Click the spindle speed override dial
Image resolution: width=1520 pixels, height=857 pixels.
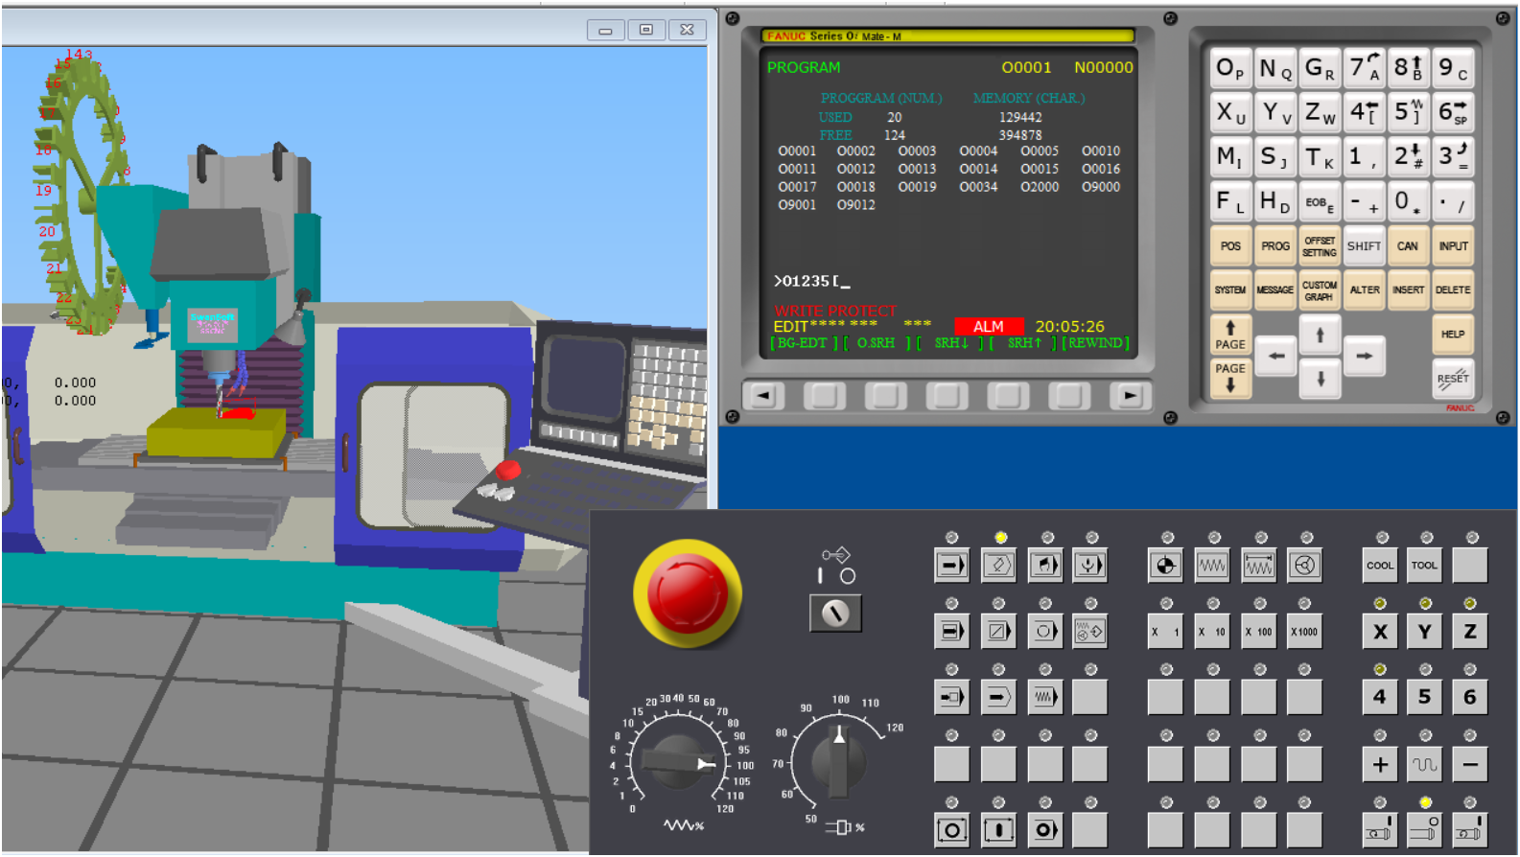838,762
